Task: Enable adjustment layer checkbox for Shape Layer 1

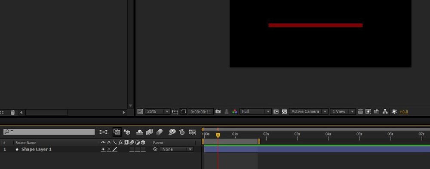Action: click(x=138, y=149)
